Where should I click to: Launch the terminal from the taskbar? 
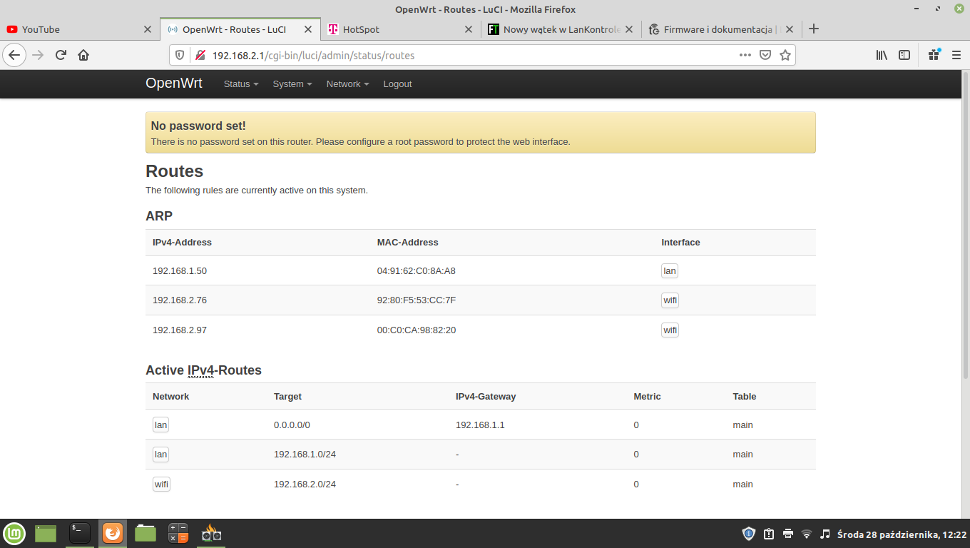pos(79,533)
